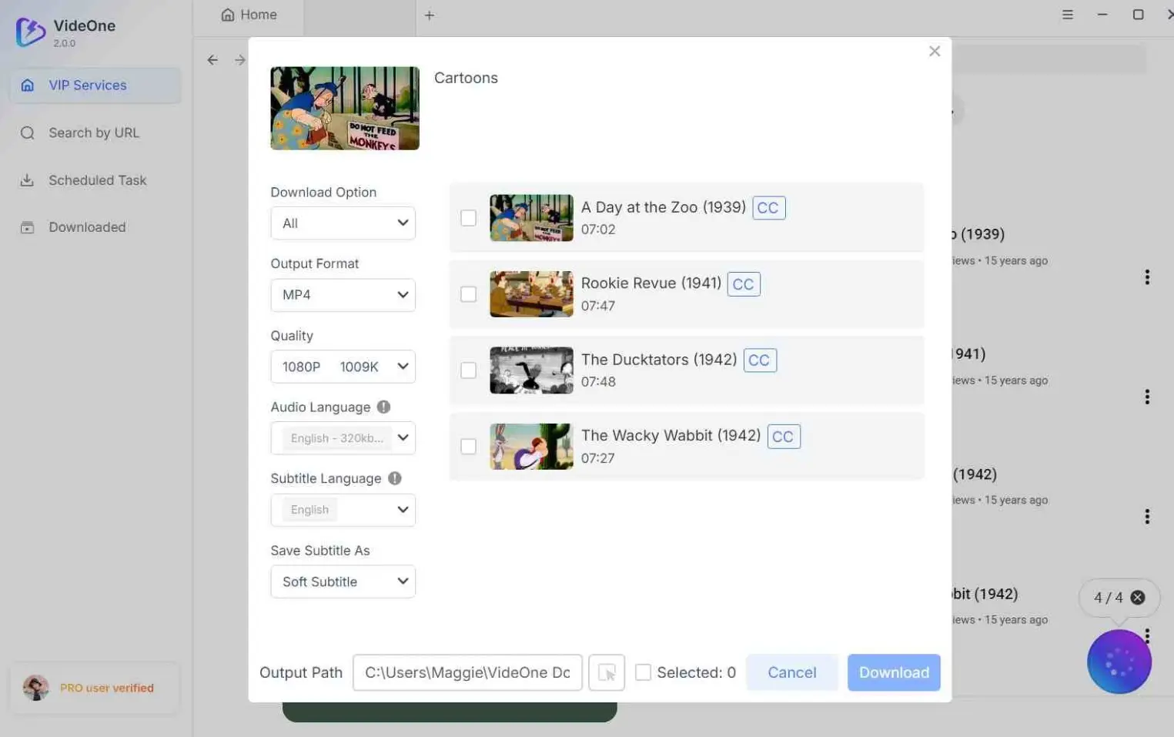Image resolution: width=1174 pixels, height=737 pixels.
Task: Click the Output Path field
Action: coord(467,672)
